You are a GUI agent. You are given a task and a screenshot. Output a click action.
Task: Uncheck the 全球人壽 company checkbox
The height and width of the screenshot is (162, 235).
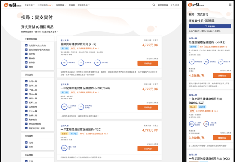click(x=26, y=85)
